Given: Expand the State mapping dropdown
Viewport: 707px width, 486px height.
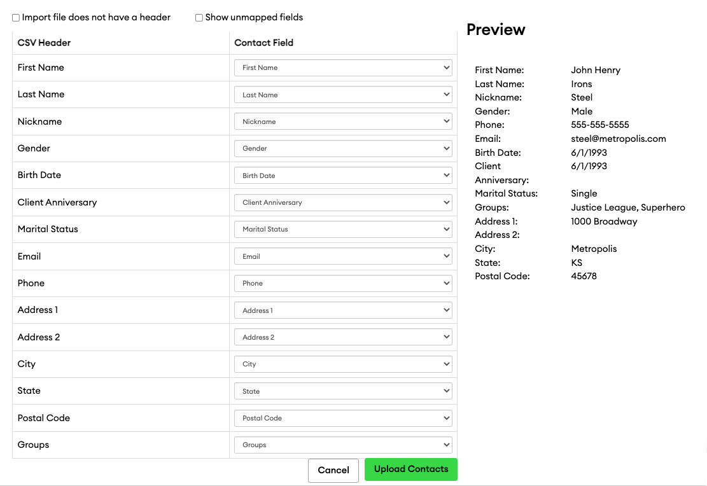Looking at the screenshot, I should [x=343, y=391].
